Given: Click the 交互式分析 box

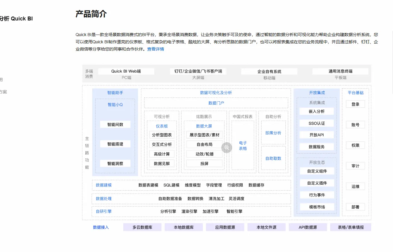Looking at the screenshot, I should click(x=162, y=144).
